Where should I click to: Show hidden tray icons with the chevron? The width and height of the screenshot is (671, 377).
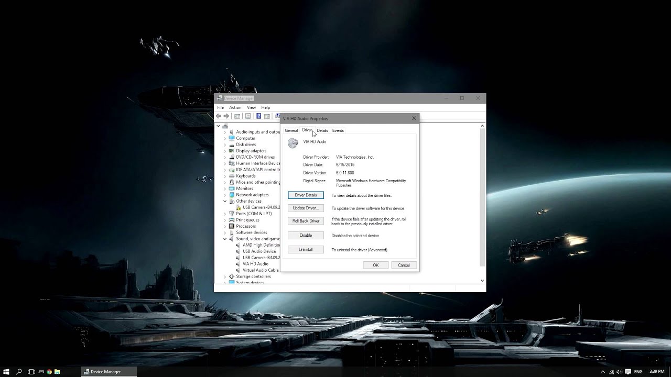click(x=603, y=372)
